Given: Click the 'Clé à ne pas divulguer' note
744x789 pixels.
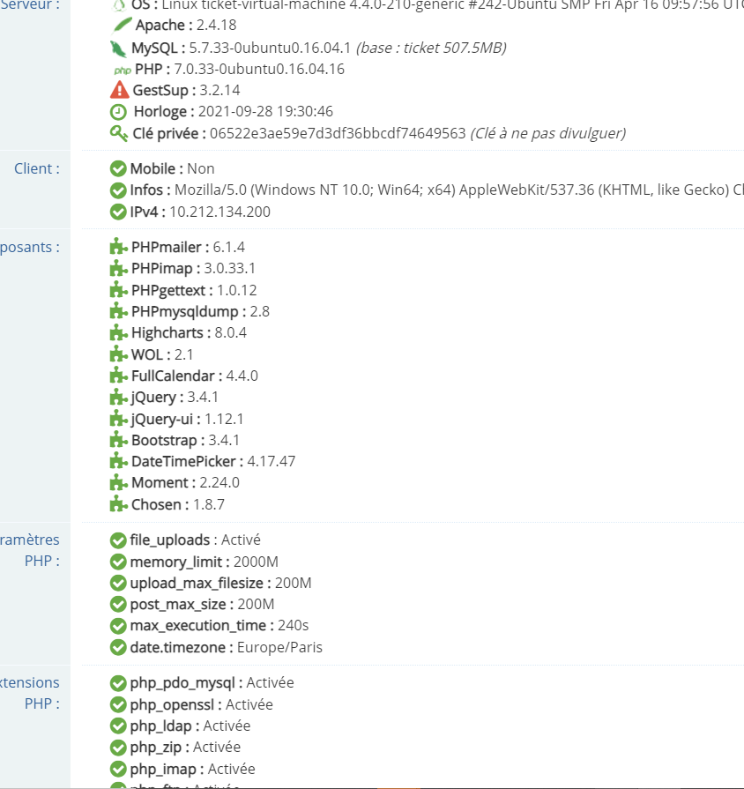Looking at the screenshot, I should coord(547,133).
